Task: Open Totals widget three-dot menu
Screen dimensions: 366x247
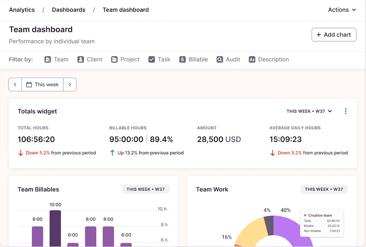Action: coord(346,111)
